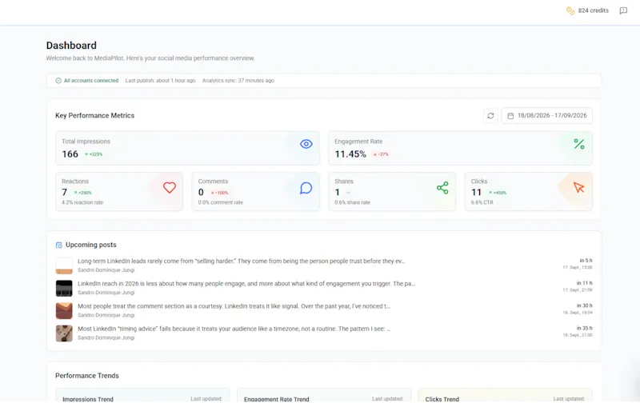
Task: Click the speech bubble icon on Comments card
Action: click(x=306, y=188)
